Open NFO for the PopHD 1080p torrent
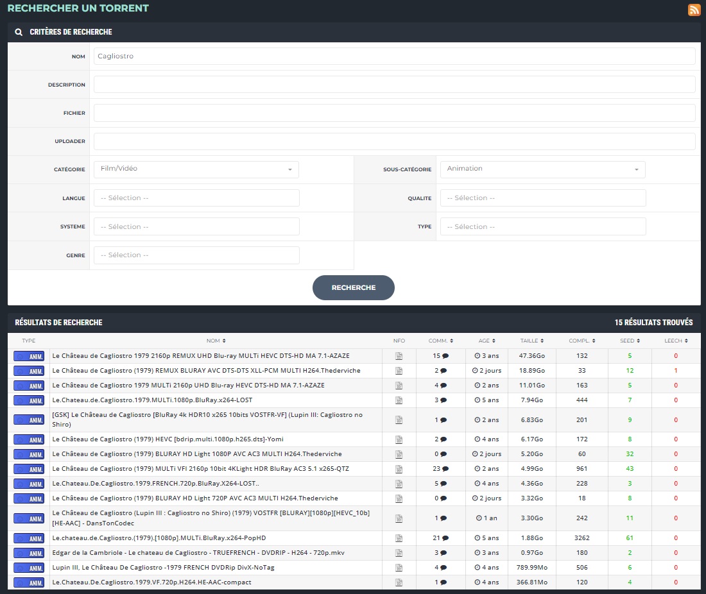706x594 pixels. [399, 538]
